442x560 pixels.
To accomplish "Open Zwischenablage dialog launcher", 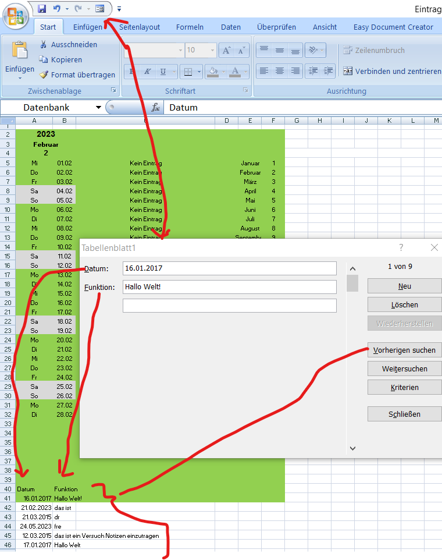I will (113, 90).
